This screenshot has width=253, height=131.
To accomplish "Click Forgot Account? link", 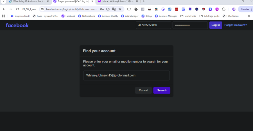I will (x=236, y=25).
